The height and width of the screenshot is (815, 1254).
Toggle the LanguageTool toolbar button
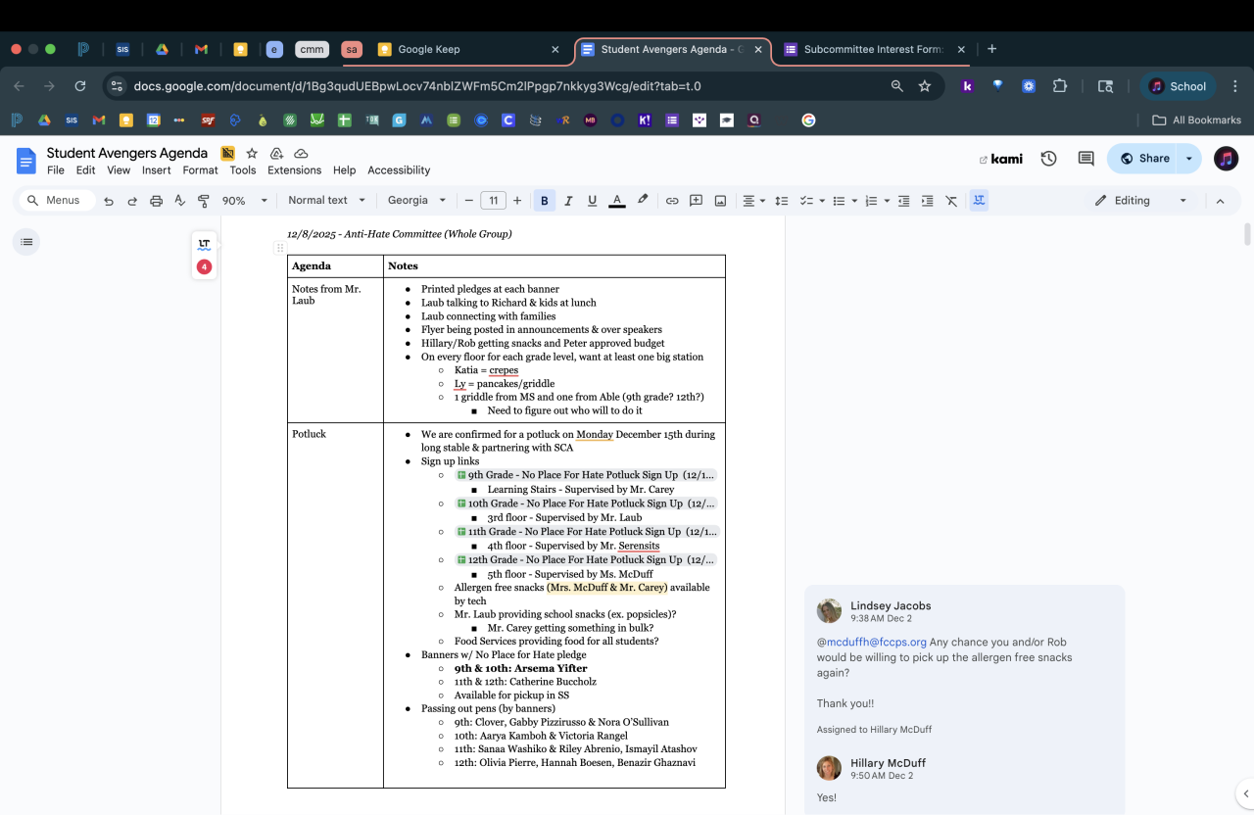point(980,201)
